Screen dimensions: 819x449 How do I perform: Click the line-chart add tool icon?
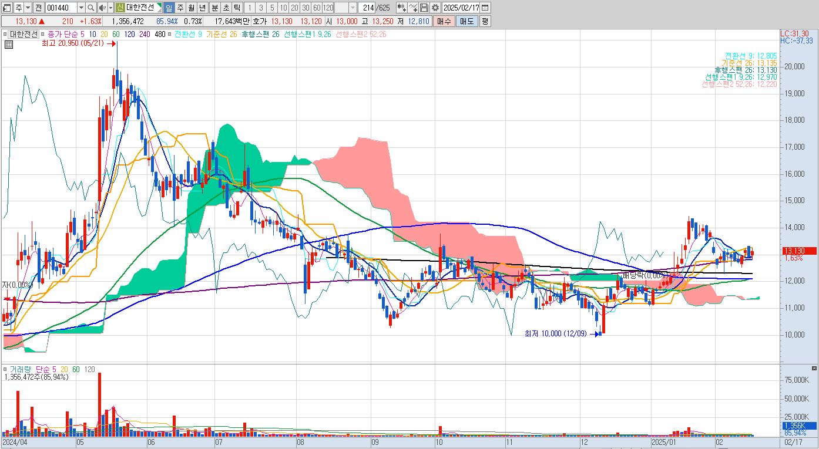[x=413, y=8]
